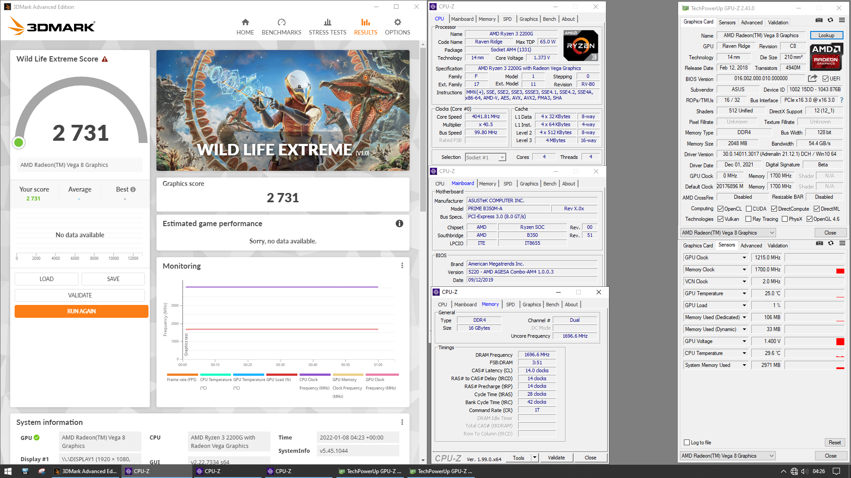Click the volume icon in system tray
Image resolution: width=851 pixels, height=478 pixels.
tap(804, 471)
